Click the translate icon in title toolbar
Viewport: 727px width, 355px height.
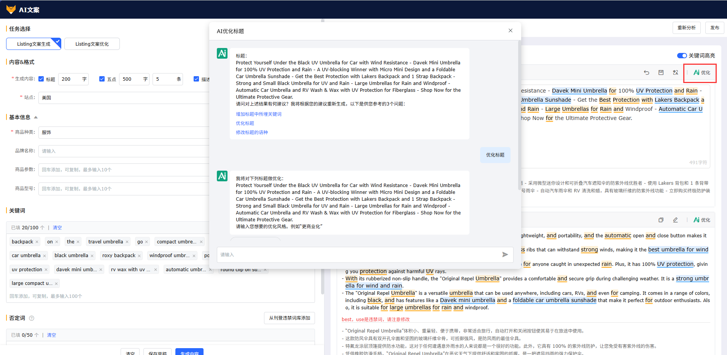(x=675, y=72)
